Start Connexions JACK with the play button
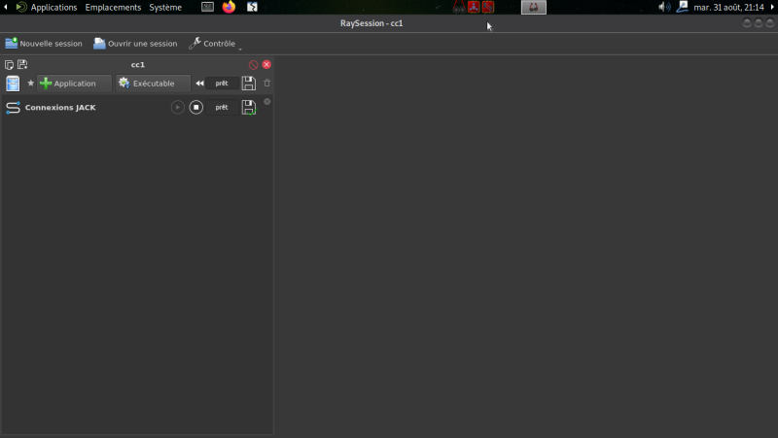This screenshot has width=778, height=438. (178, 107)
